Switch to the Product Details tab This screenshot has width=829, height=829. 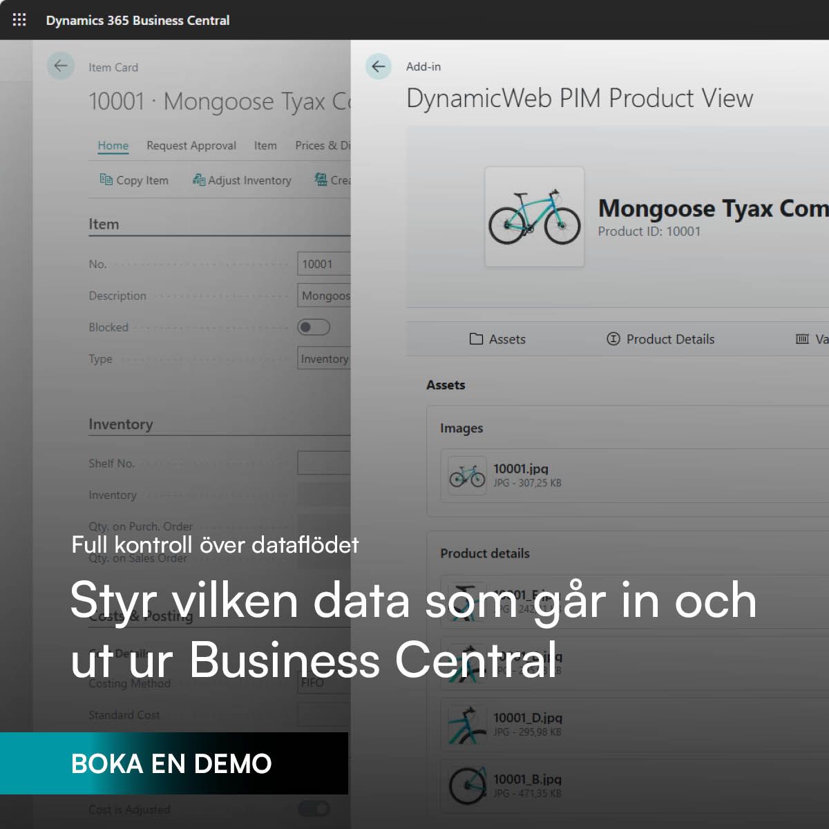(660, 339)
